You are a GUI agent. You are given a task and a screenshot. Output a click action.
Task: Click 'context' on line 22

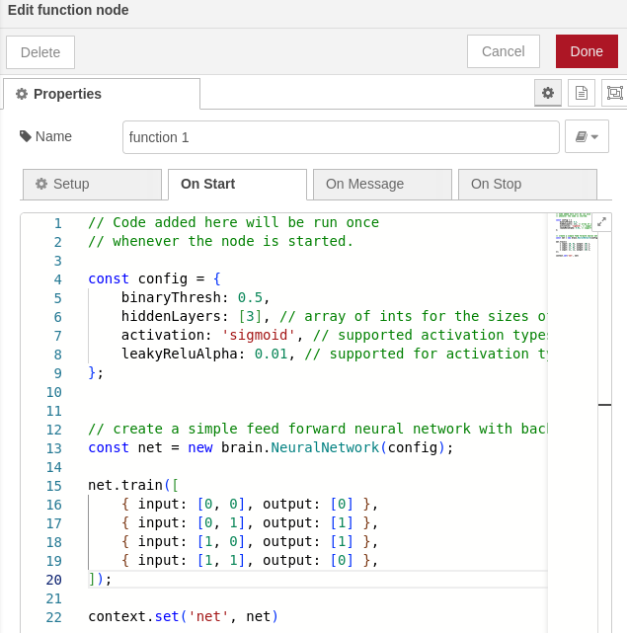point(118,617)
